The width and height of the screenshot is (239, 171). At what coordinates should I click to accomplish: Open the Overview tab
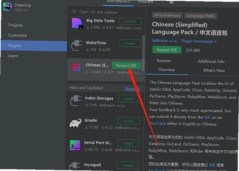pos(166,70)
